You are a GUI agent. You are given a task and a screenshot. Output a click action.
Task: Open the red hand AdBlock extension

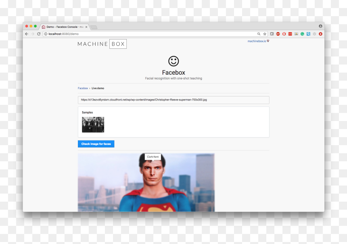pos(284,34)
